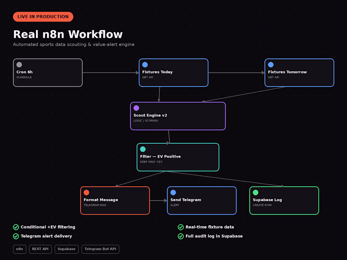Click the blue dot on Fixtures Today node

point(145,65)
